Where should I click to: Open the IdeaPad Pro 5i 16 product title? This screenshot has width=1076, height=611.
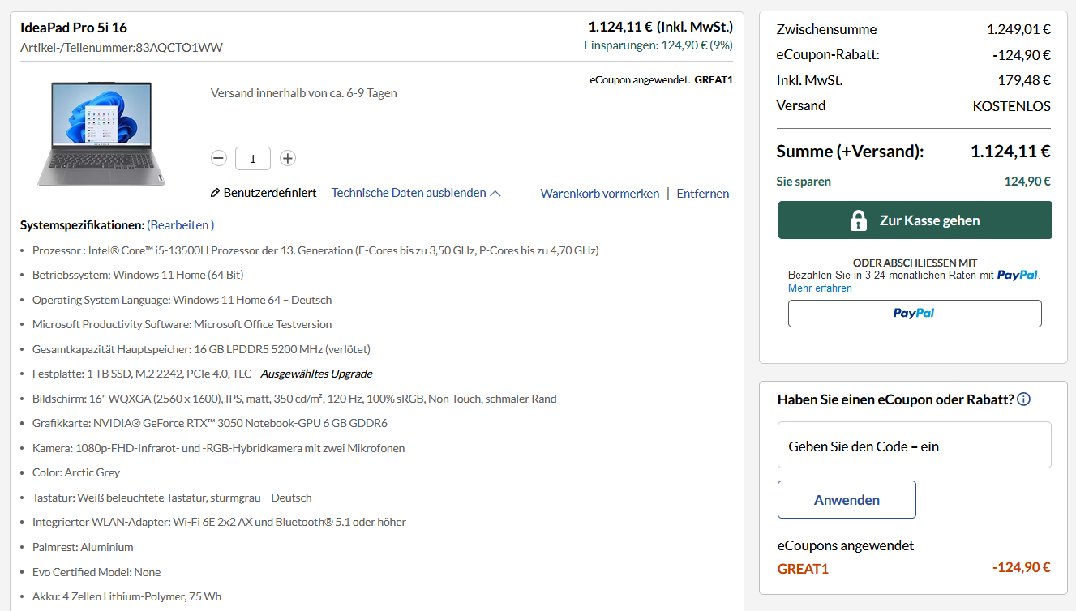click(x=74, y=27)
